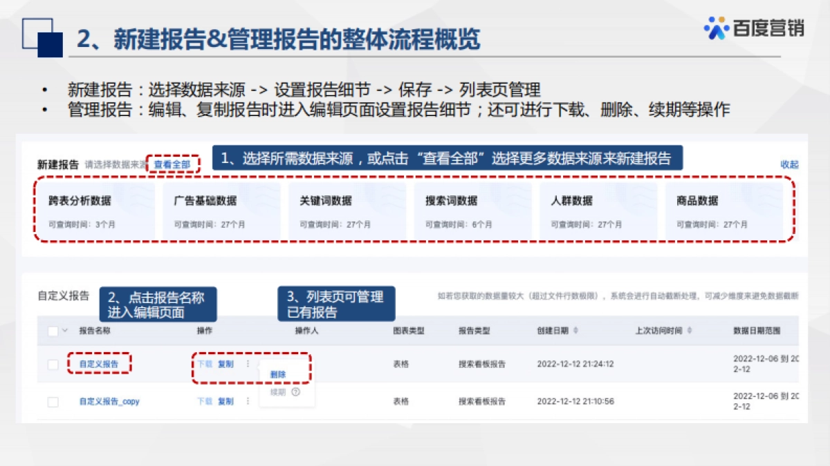Image resolution: width=830 pixels, height=466 pixels.
Task: Check the box for 自定义报告_copy row
Action: click(x=53, y=402)
